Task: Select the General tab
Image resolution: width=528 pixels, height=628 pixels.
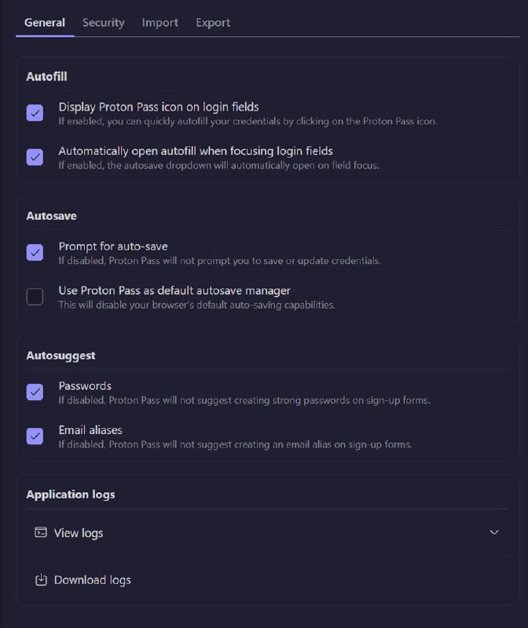Action: (x=45, y=23)
